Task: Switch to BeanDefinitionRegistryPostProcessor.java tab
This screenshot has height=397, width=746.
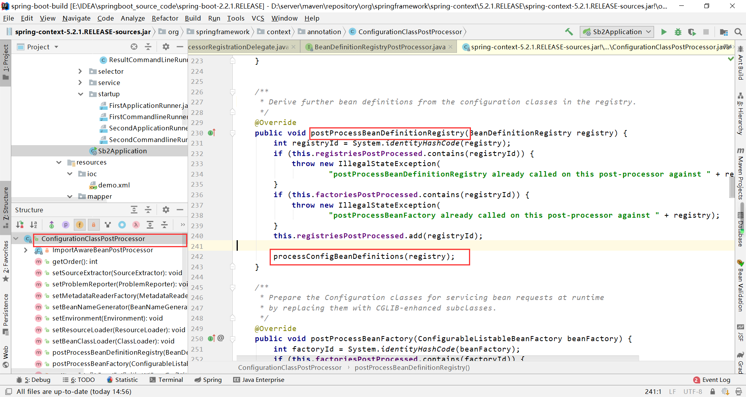Action: point(380,47)
